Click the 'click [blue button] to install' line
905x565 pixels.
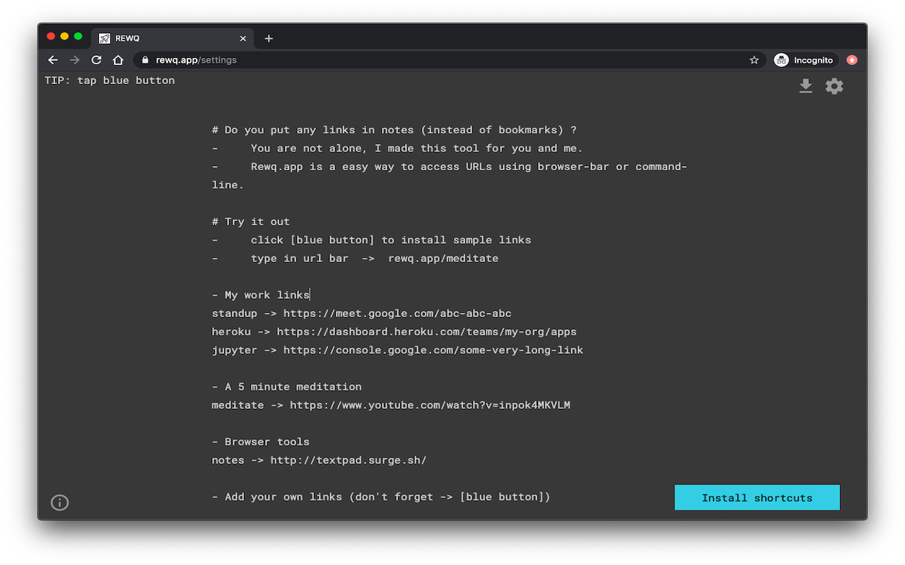(x=371, y=240)
